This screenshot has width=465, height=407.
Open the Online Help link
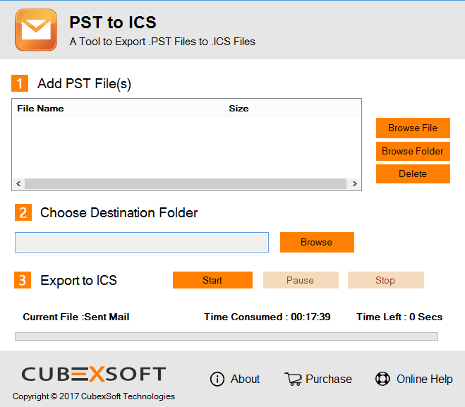424,379
